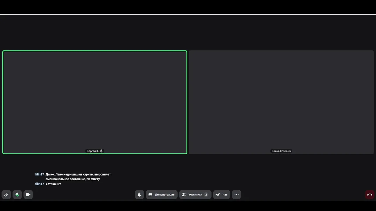Click the microphone icon beside Сергей К.
Screen dimensions: 376x211
(101, 151)
